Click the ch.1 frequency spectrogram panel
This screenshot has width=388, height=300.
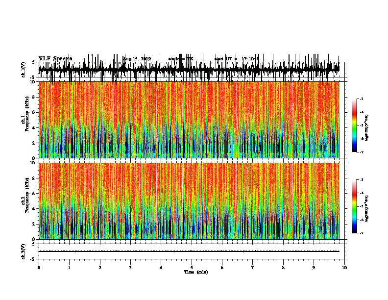pos(189,120)
